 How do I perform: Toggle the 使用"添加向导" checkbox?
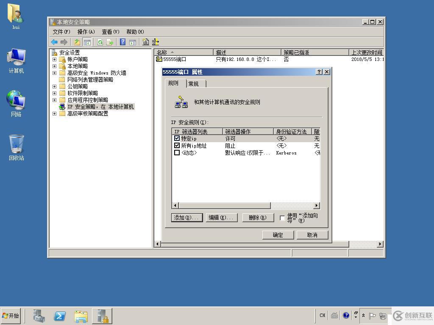282,218
